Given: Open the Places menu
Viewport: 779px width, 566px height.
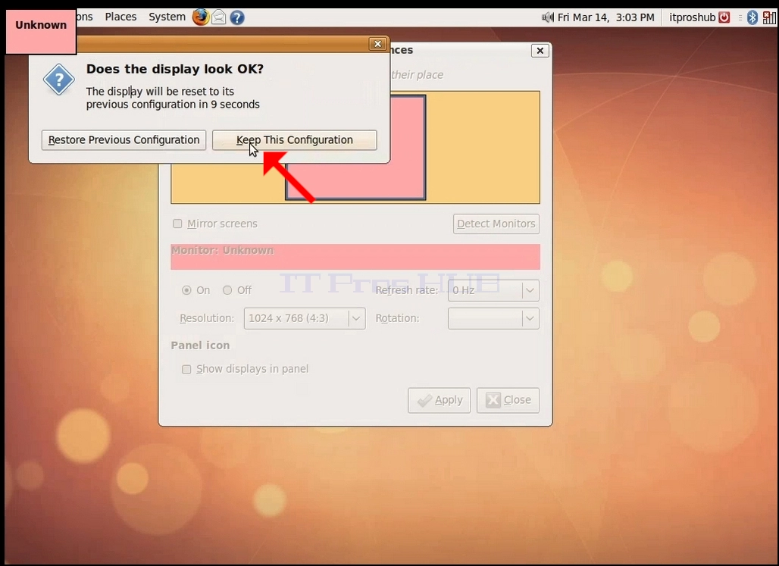Looking at the screenshot, I should (120, 17).
